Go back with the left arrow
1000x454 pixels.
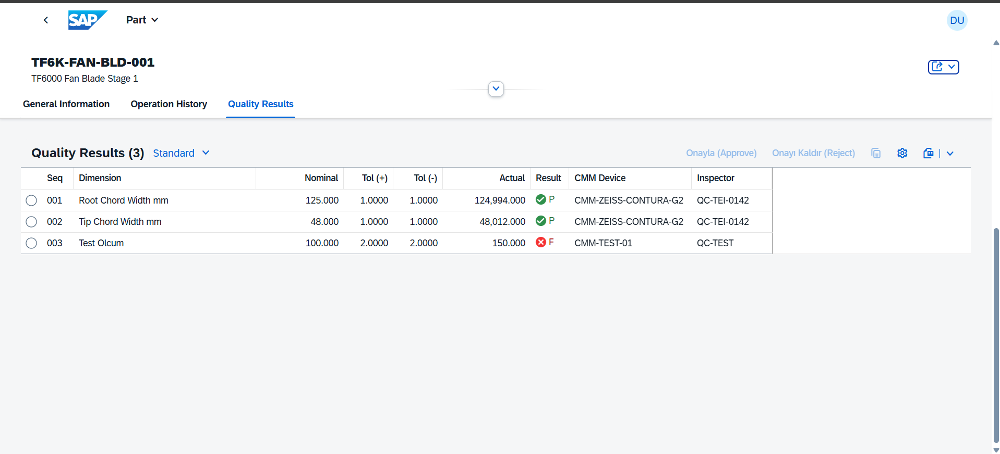pyautogui.click(x=46, y=20)
